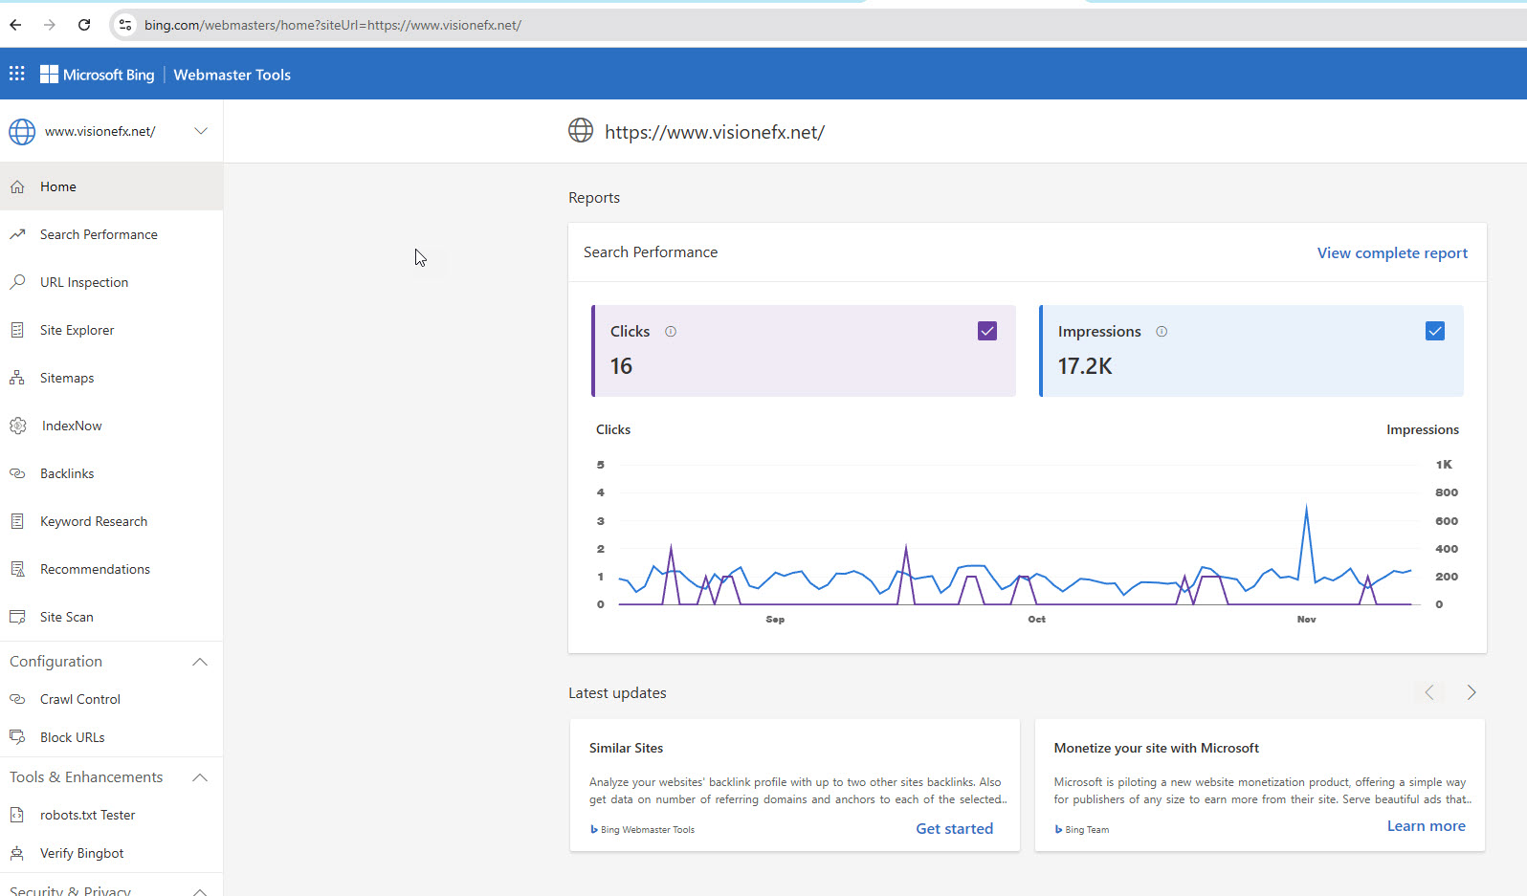
Task: Click the Home house icon
Action: [17, 186]
